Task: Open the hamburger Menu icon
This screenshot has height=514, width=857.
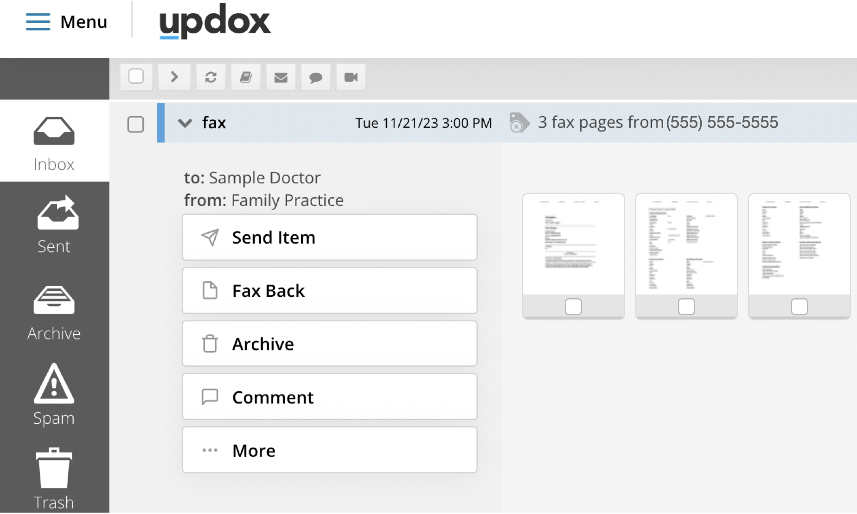Action: coord(38,22)
